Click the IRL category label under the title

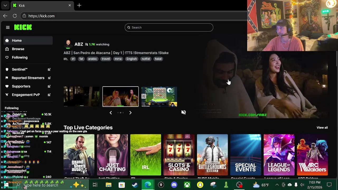click(x=66, y=59)
